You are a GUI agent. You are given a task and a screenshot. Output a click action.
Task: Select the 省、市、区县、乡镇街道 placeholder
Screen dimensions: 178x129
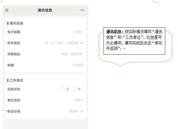click(62, 43)
